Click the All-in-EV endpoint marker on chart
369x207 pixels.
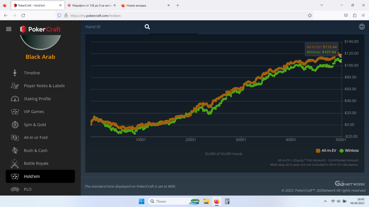coord(341,56)
